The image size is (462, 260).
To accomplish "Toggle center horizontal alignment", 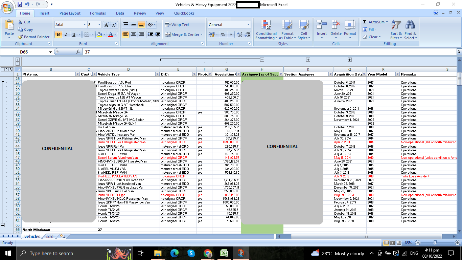I will 134,35.
